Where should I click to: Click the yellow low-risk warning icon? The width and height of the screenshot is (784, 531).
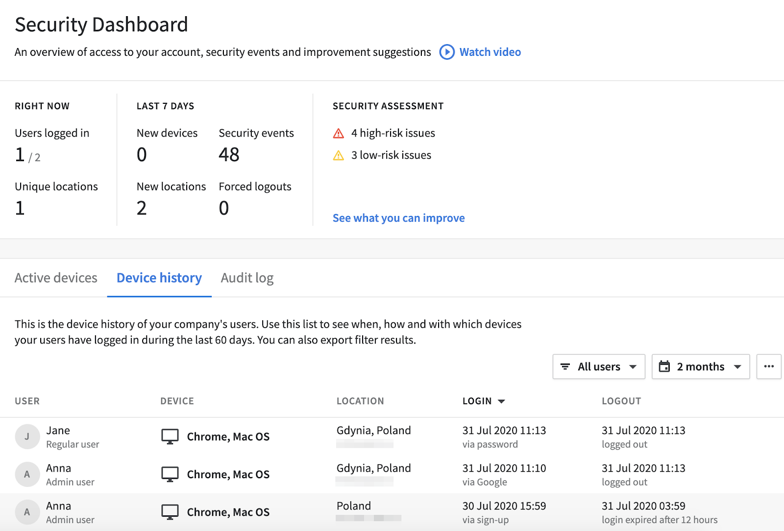point(339,156)
